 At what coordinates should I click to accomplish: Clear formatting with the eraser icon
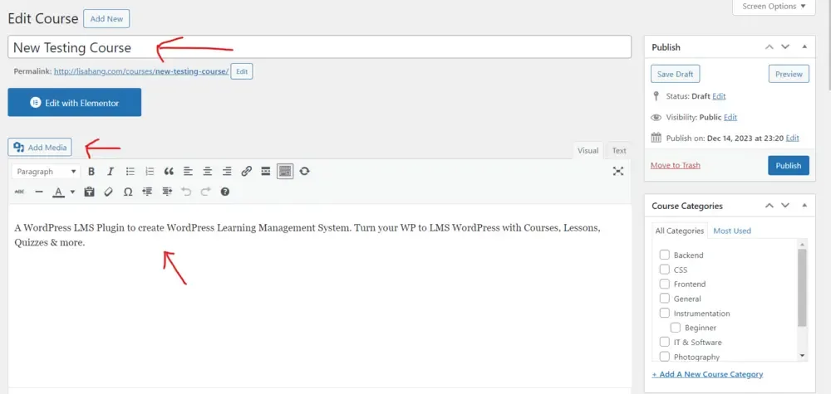click(x=108, y=192)
